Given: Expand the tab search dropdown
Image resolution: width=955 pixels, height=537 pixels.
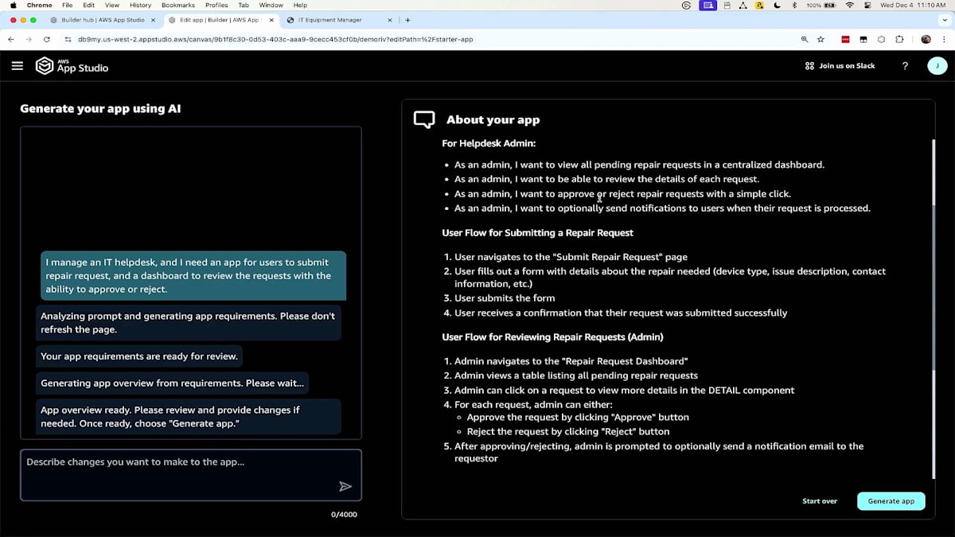Looking at the screenshot, I should tap(945, 20).
